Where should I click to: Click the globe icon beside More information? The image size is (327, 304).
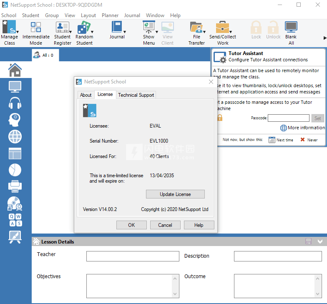point(284,128)
